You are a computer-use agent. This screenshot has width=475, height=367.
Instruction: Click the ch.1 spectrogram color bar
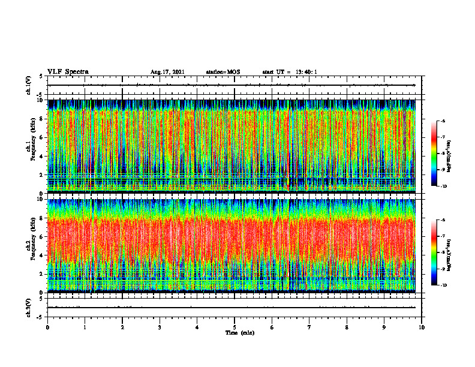434,154
